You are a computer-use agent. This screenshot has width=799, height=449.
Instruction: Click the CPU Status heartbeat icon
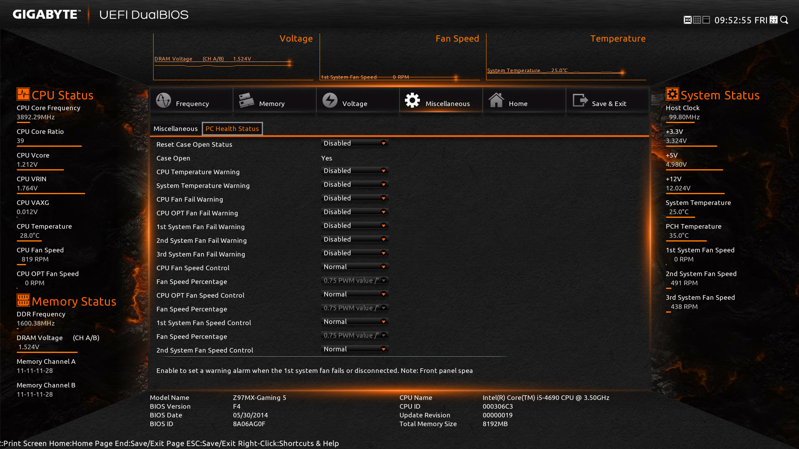23,94
